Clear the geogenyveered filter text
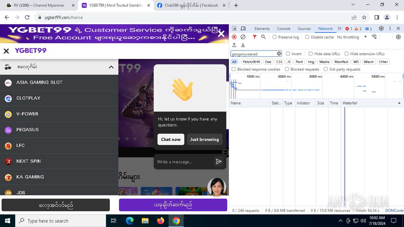404x227 pixels. 279,54
